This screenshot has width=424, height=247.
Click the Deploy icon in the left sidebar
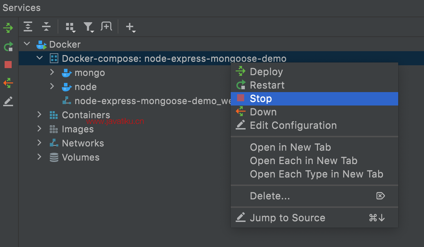[8, 28]
